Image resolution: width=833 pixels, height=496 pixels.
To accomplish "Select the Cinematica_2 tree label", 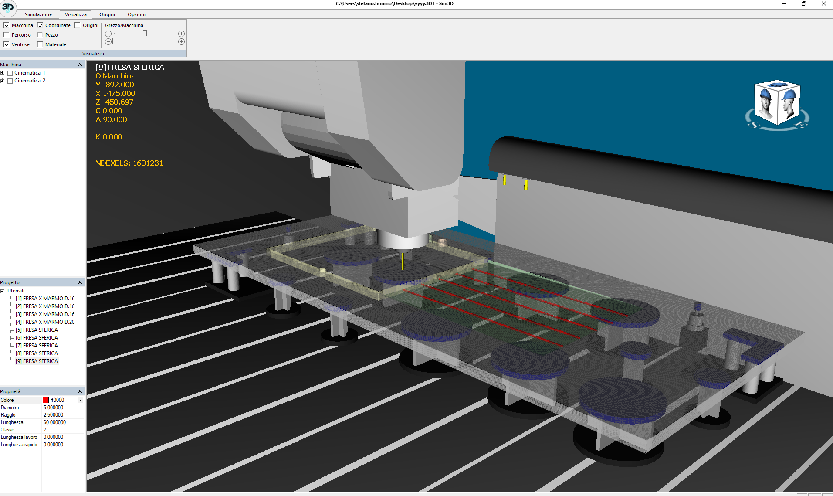I will 30,81.
